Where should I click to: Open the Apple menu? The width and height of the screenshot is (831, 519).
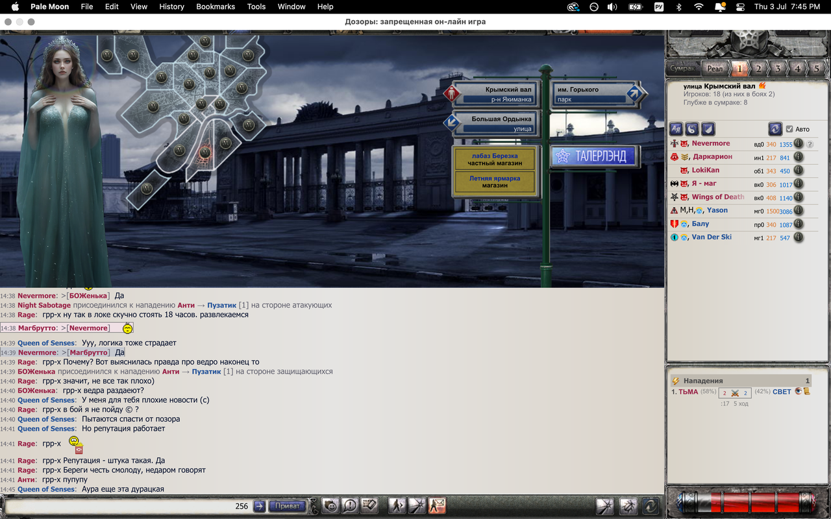coord(15,6)
